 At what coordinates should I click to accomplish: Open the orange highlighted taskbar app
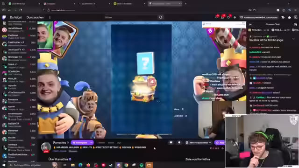(149, 165)
